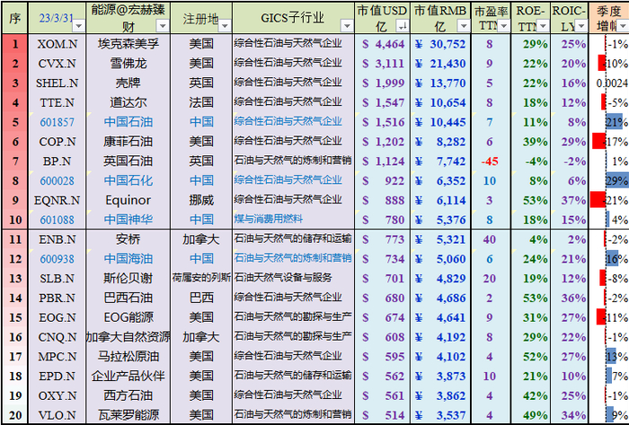Expand the 注册地 filter dropdown
The width and height of the screenshot is (629, 425).
pos(225,26)
